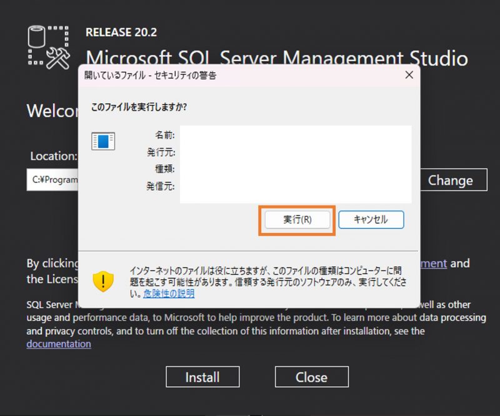
Task: Click the 実行(R) run button
Action: click(x=297, y=220)
